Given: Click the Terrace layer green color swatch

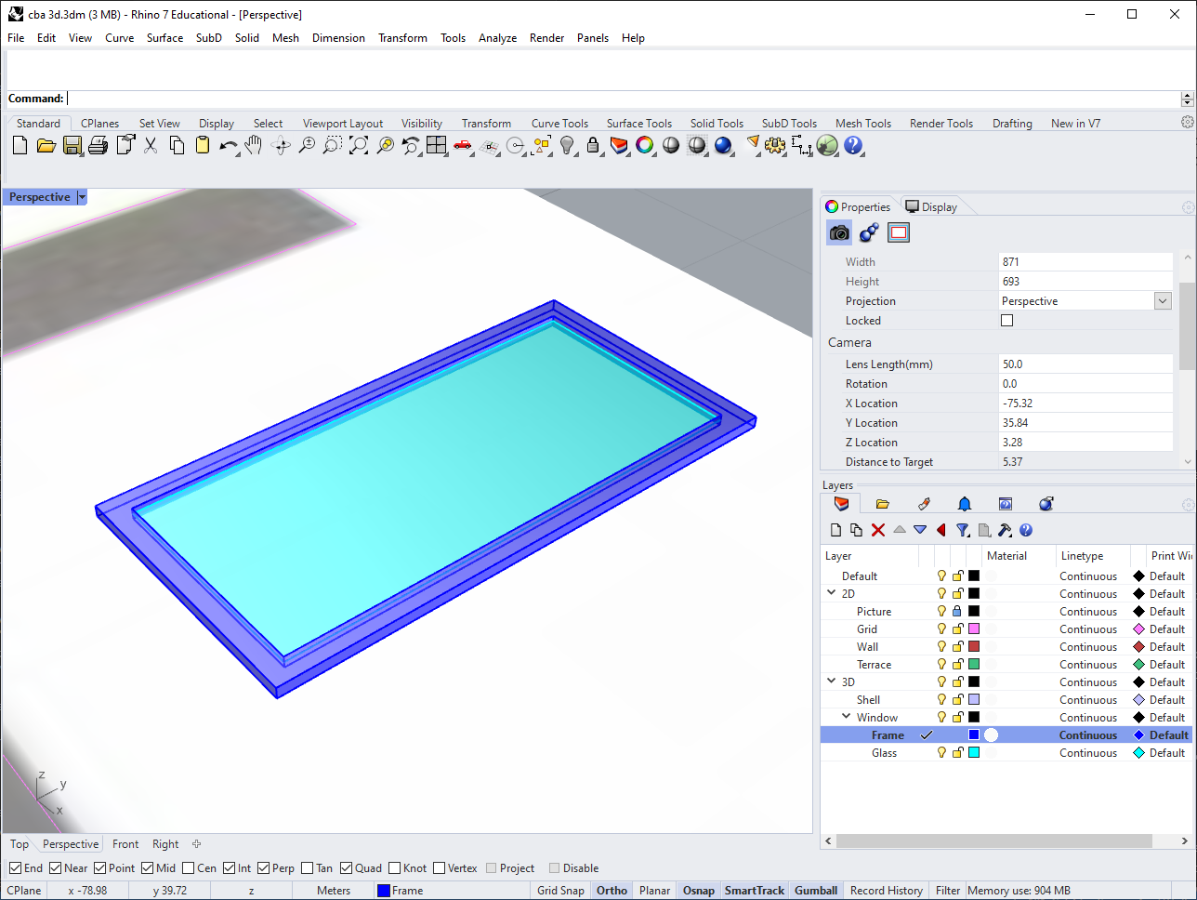Looking at the screenshot, I should [x=974, y=665].
